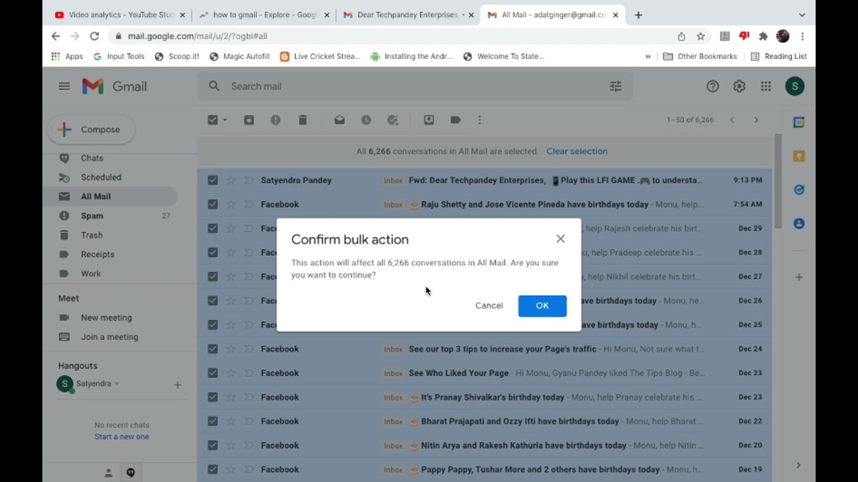
Task: Click Clear selection link
Action: pyautogui.click(x=576, y=151)
